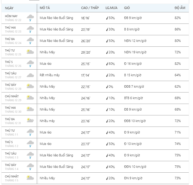Click the NGÀY column header
Image resolution: width=193 pixels, height=185 pixels.
click(x=9, y=8)
